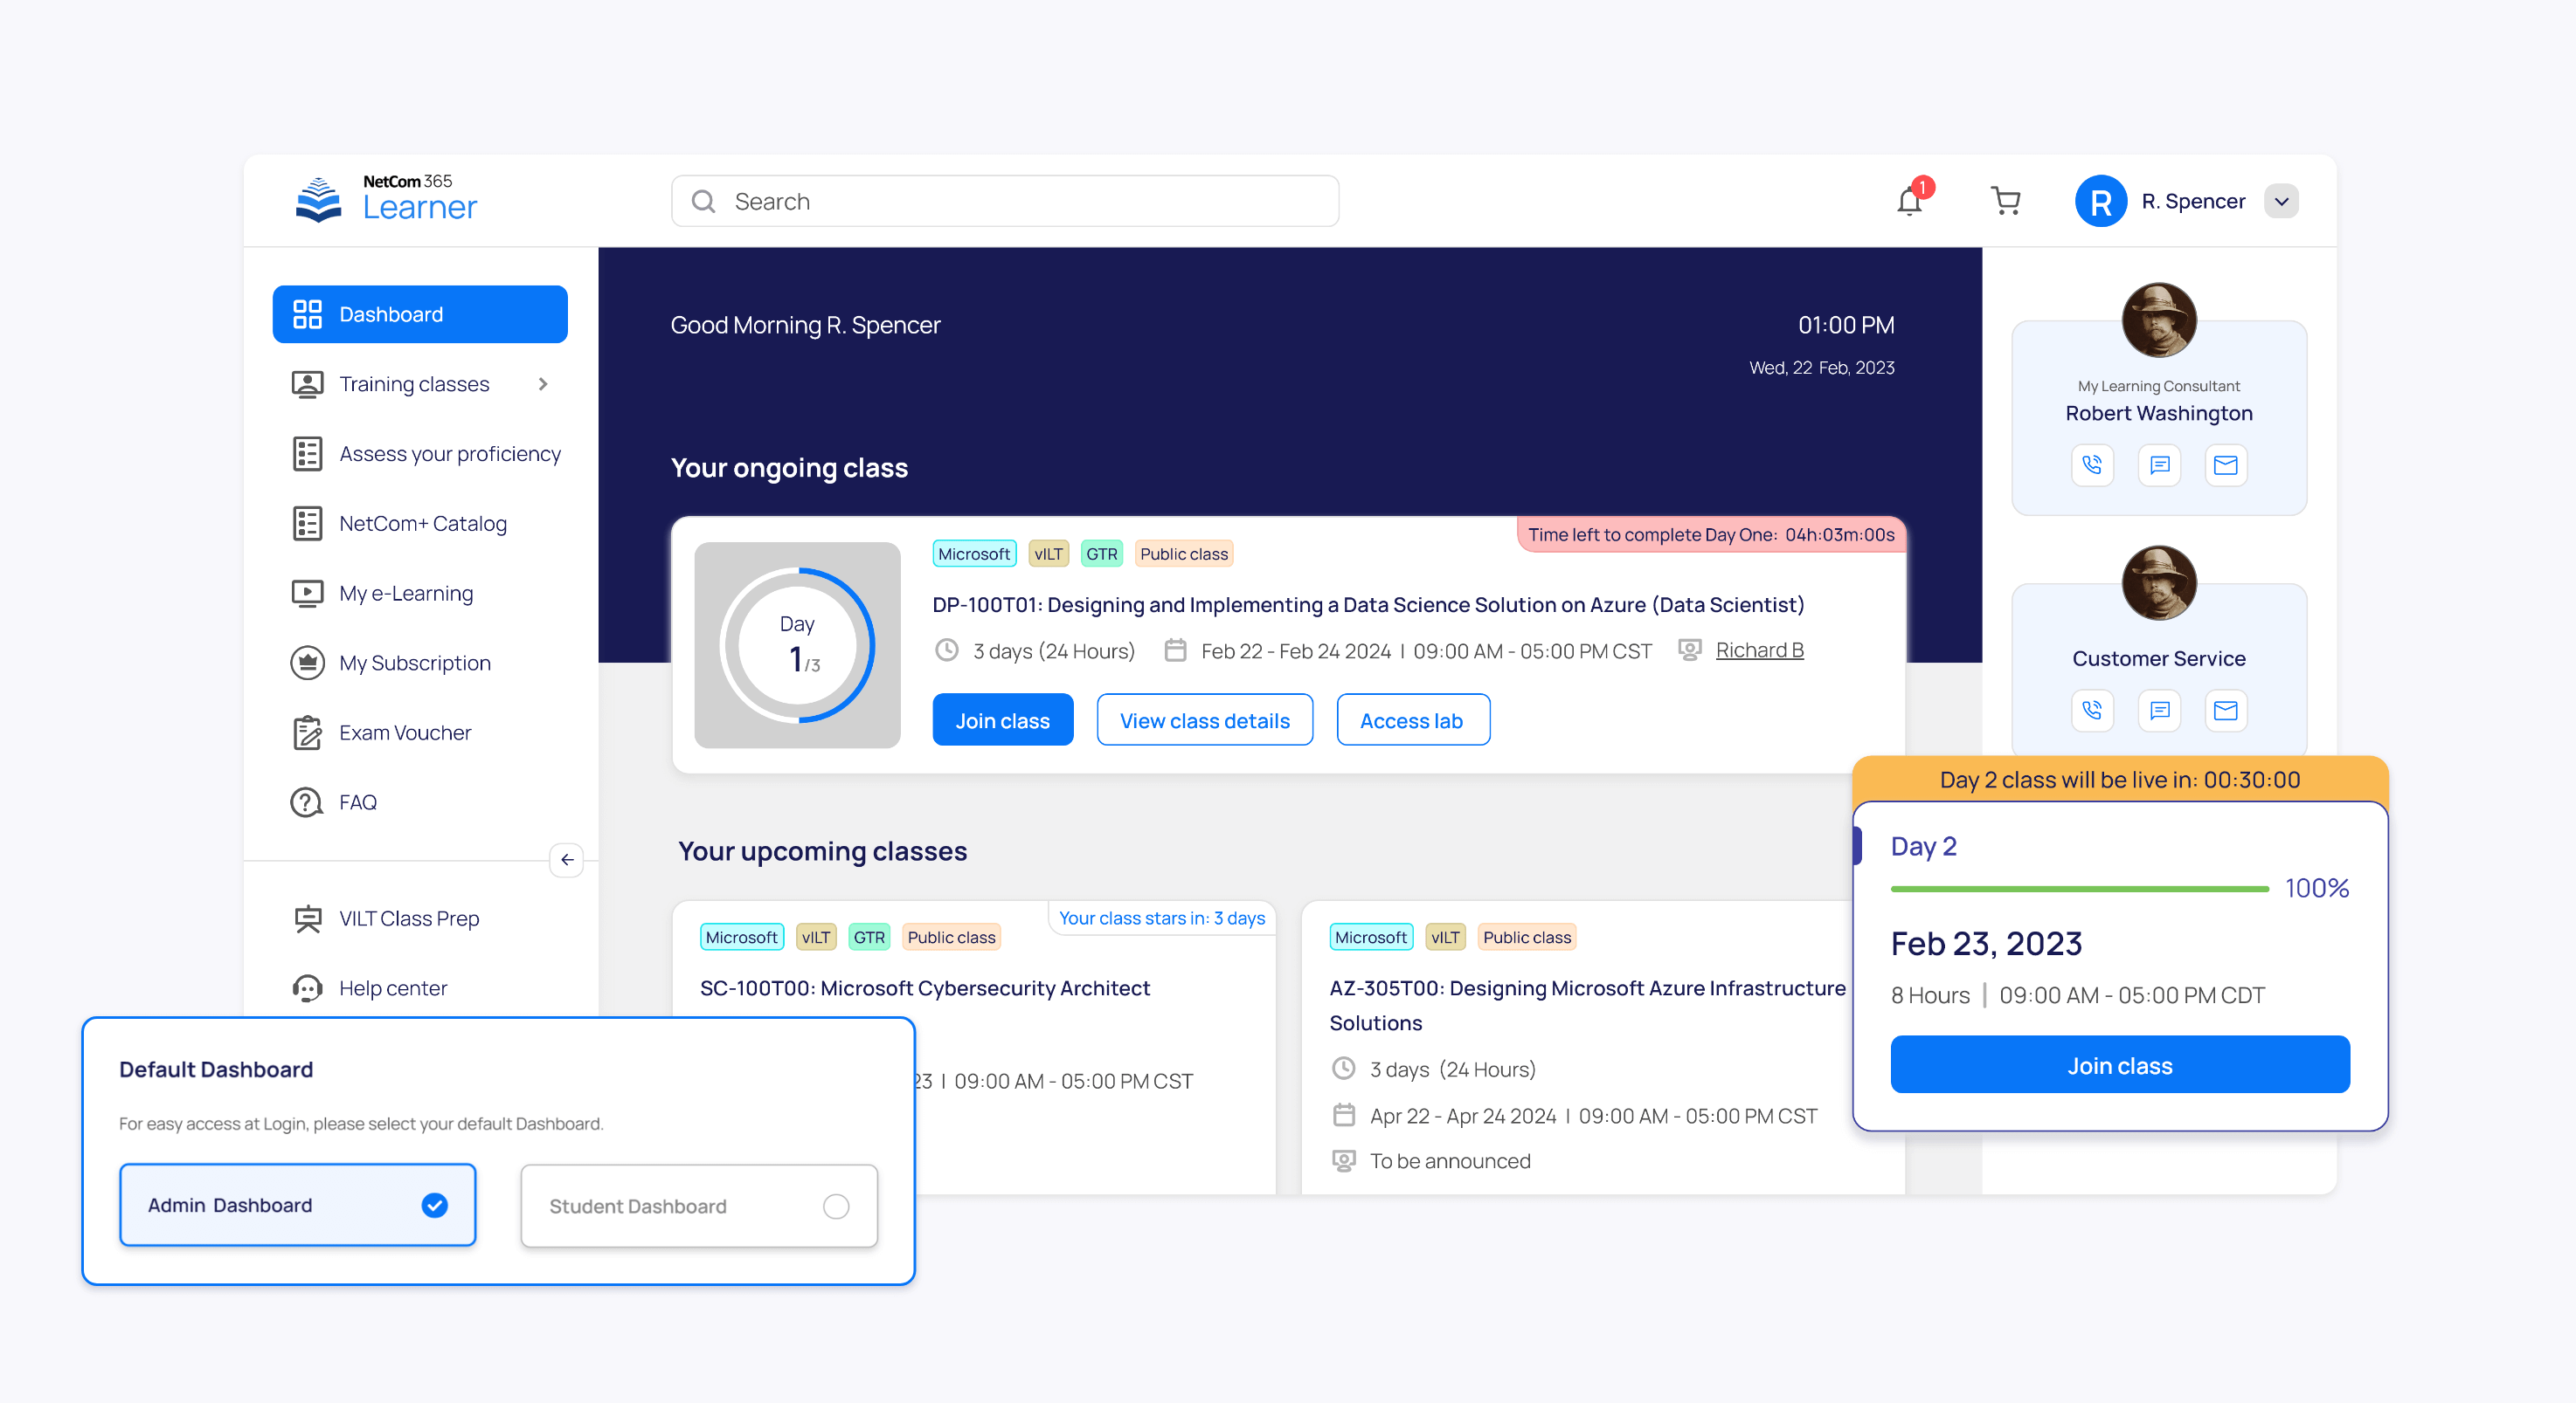Image resolution: width=2576 pixels, height=1403 pixels.
Task: Email Robert Washington envelope icon
Action: coord(2225,464)
